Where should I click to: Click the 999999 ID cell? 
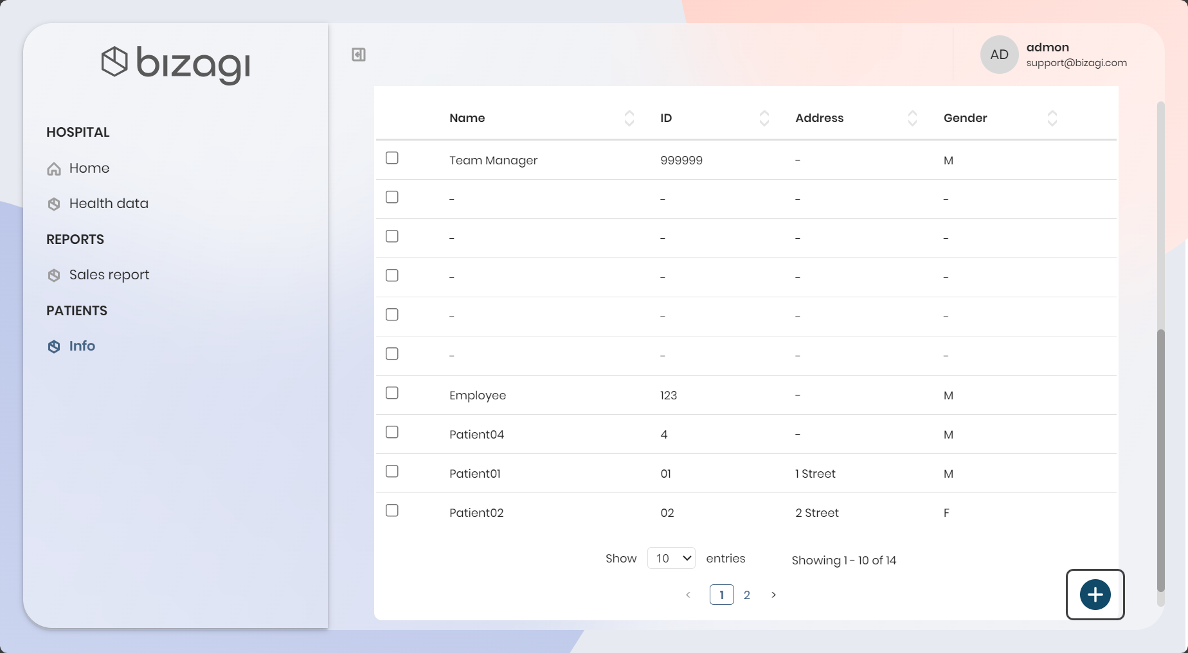coord(681,161)
